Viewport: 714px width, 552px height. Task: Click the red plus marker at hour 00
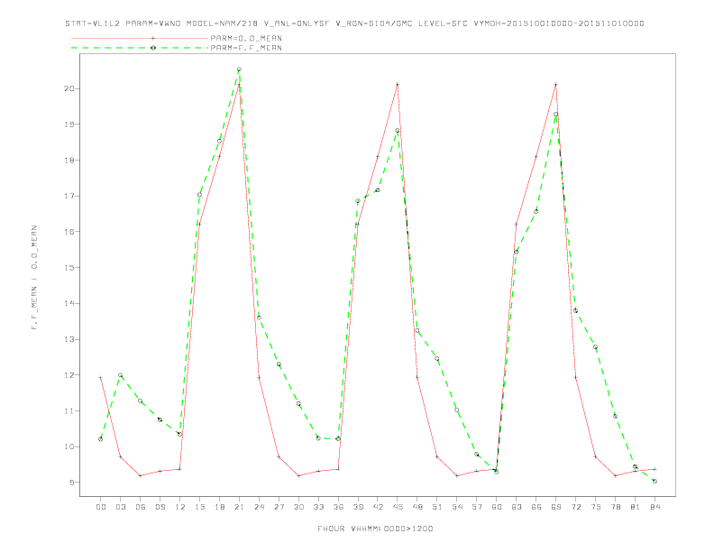(101, 378)
